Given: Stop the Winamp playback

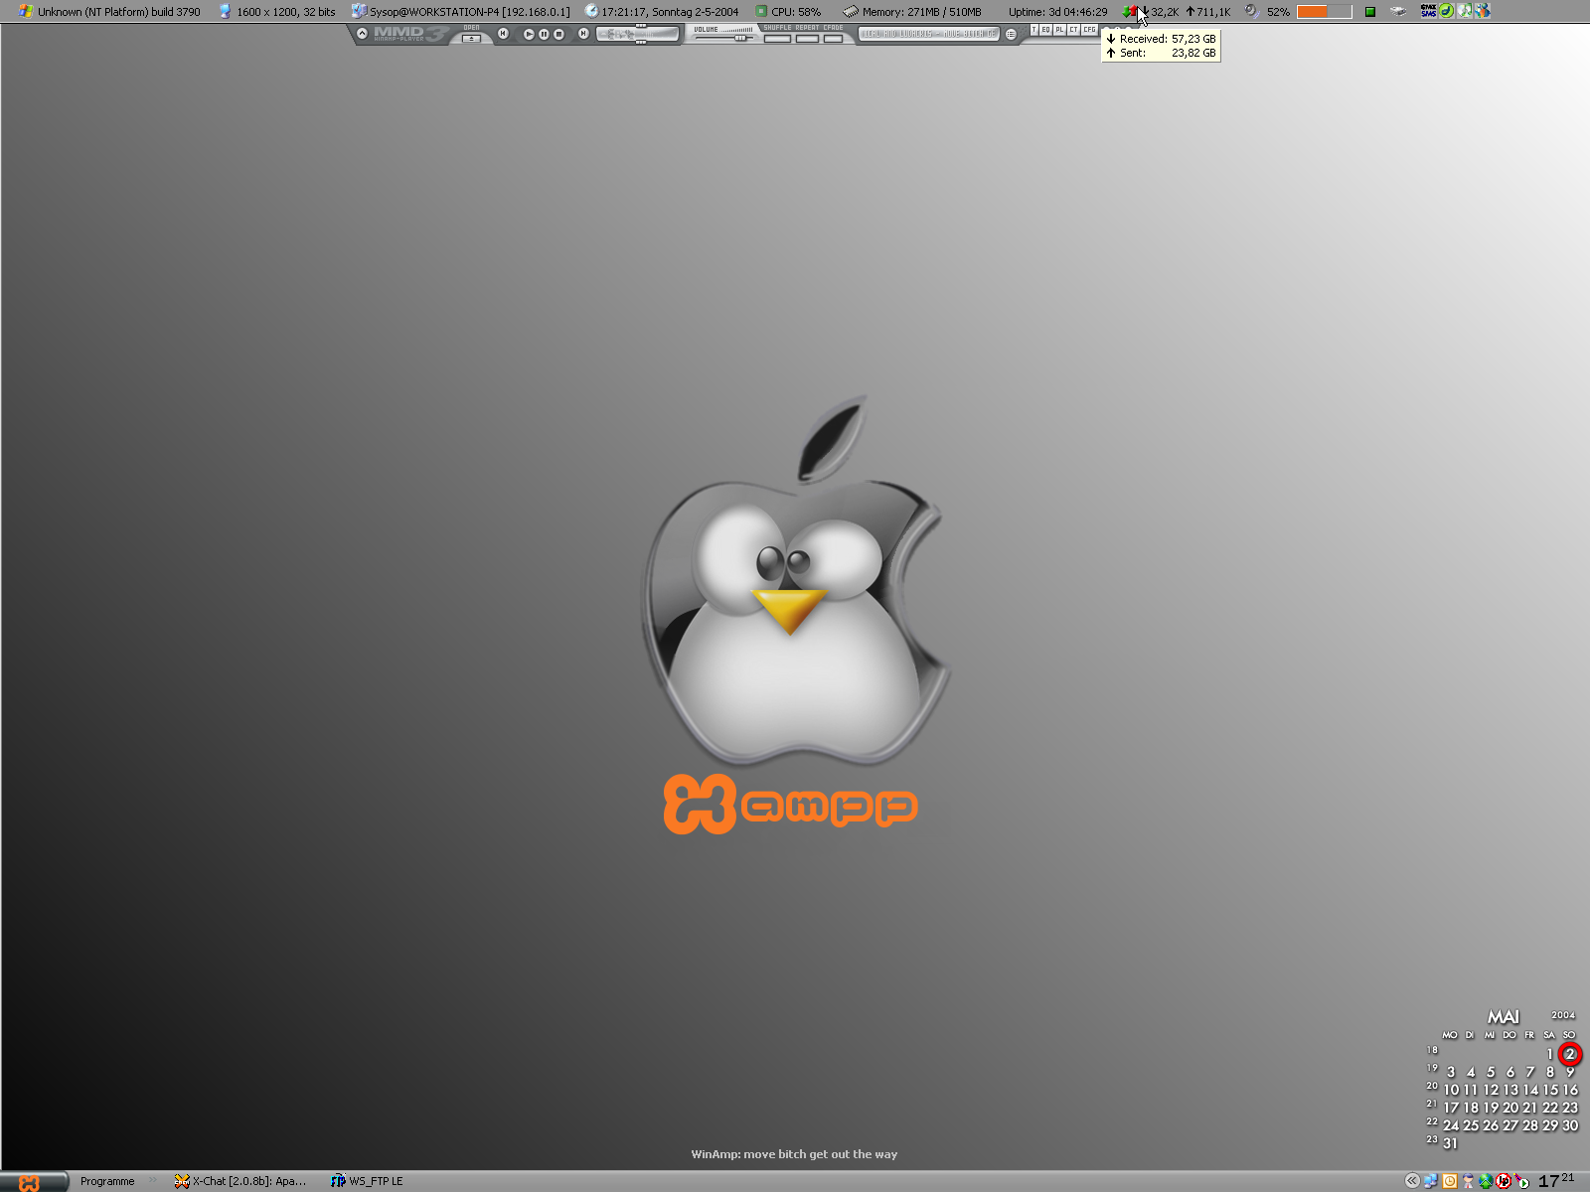Looking at the screenshot, I should (558, 34).
